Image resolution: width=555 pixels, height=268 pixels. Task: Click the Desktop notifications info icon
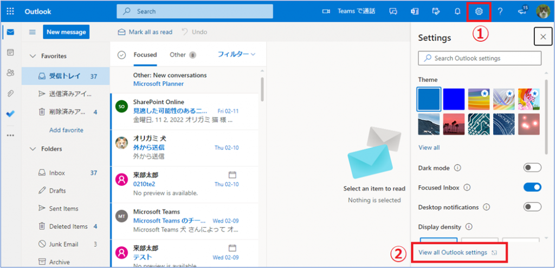pyautogui.click(x=486, y=207)
